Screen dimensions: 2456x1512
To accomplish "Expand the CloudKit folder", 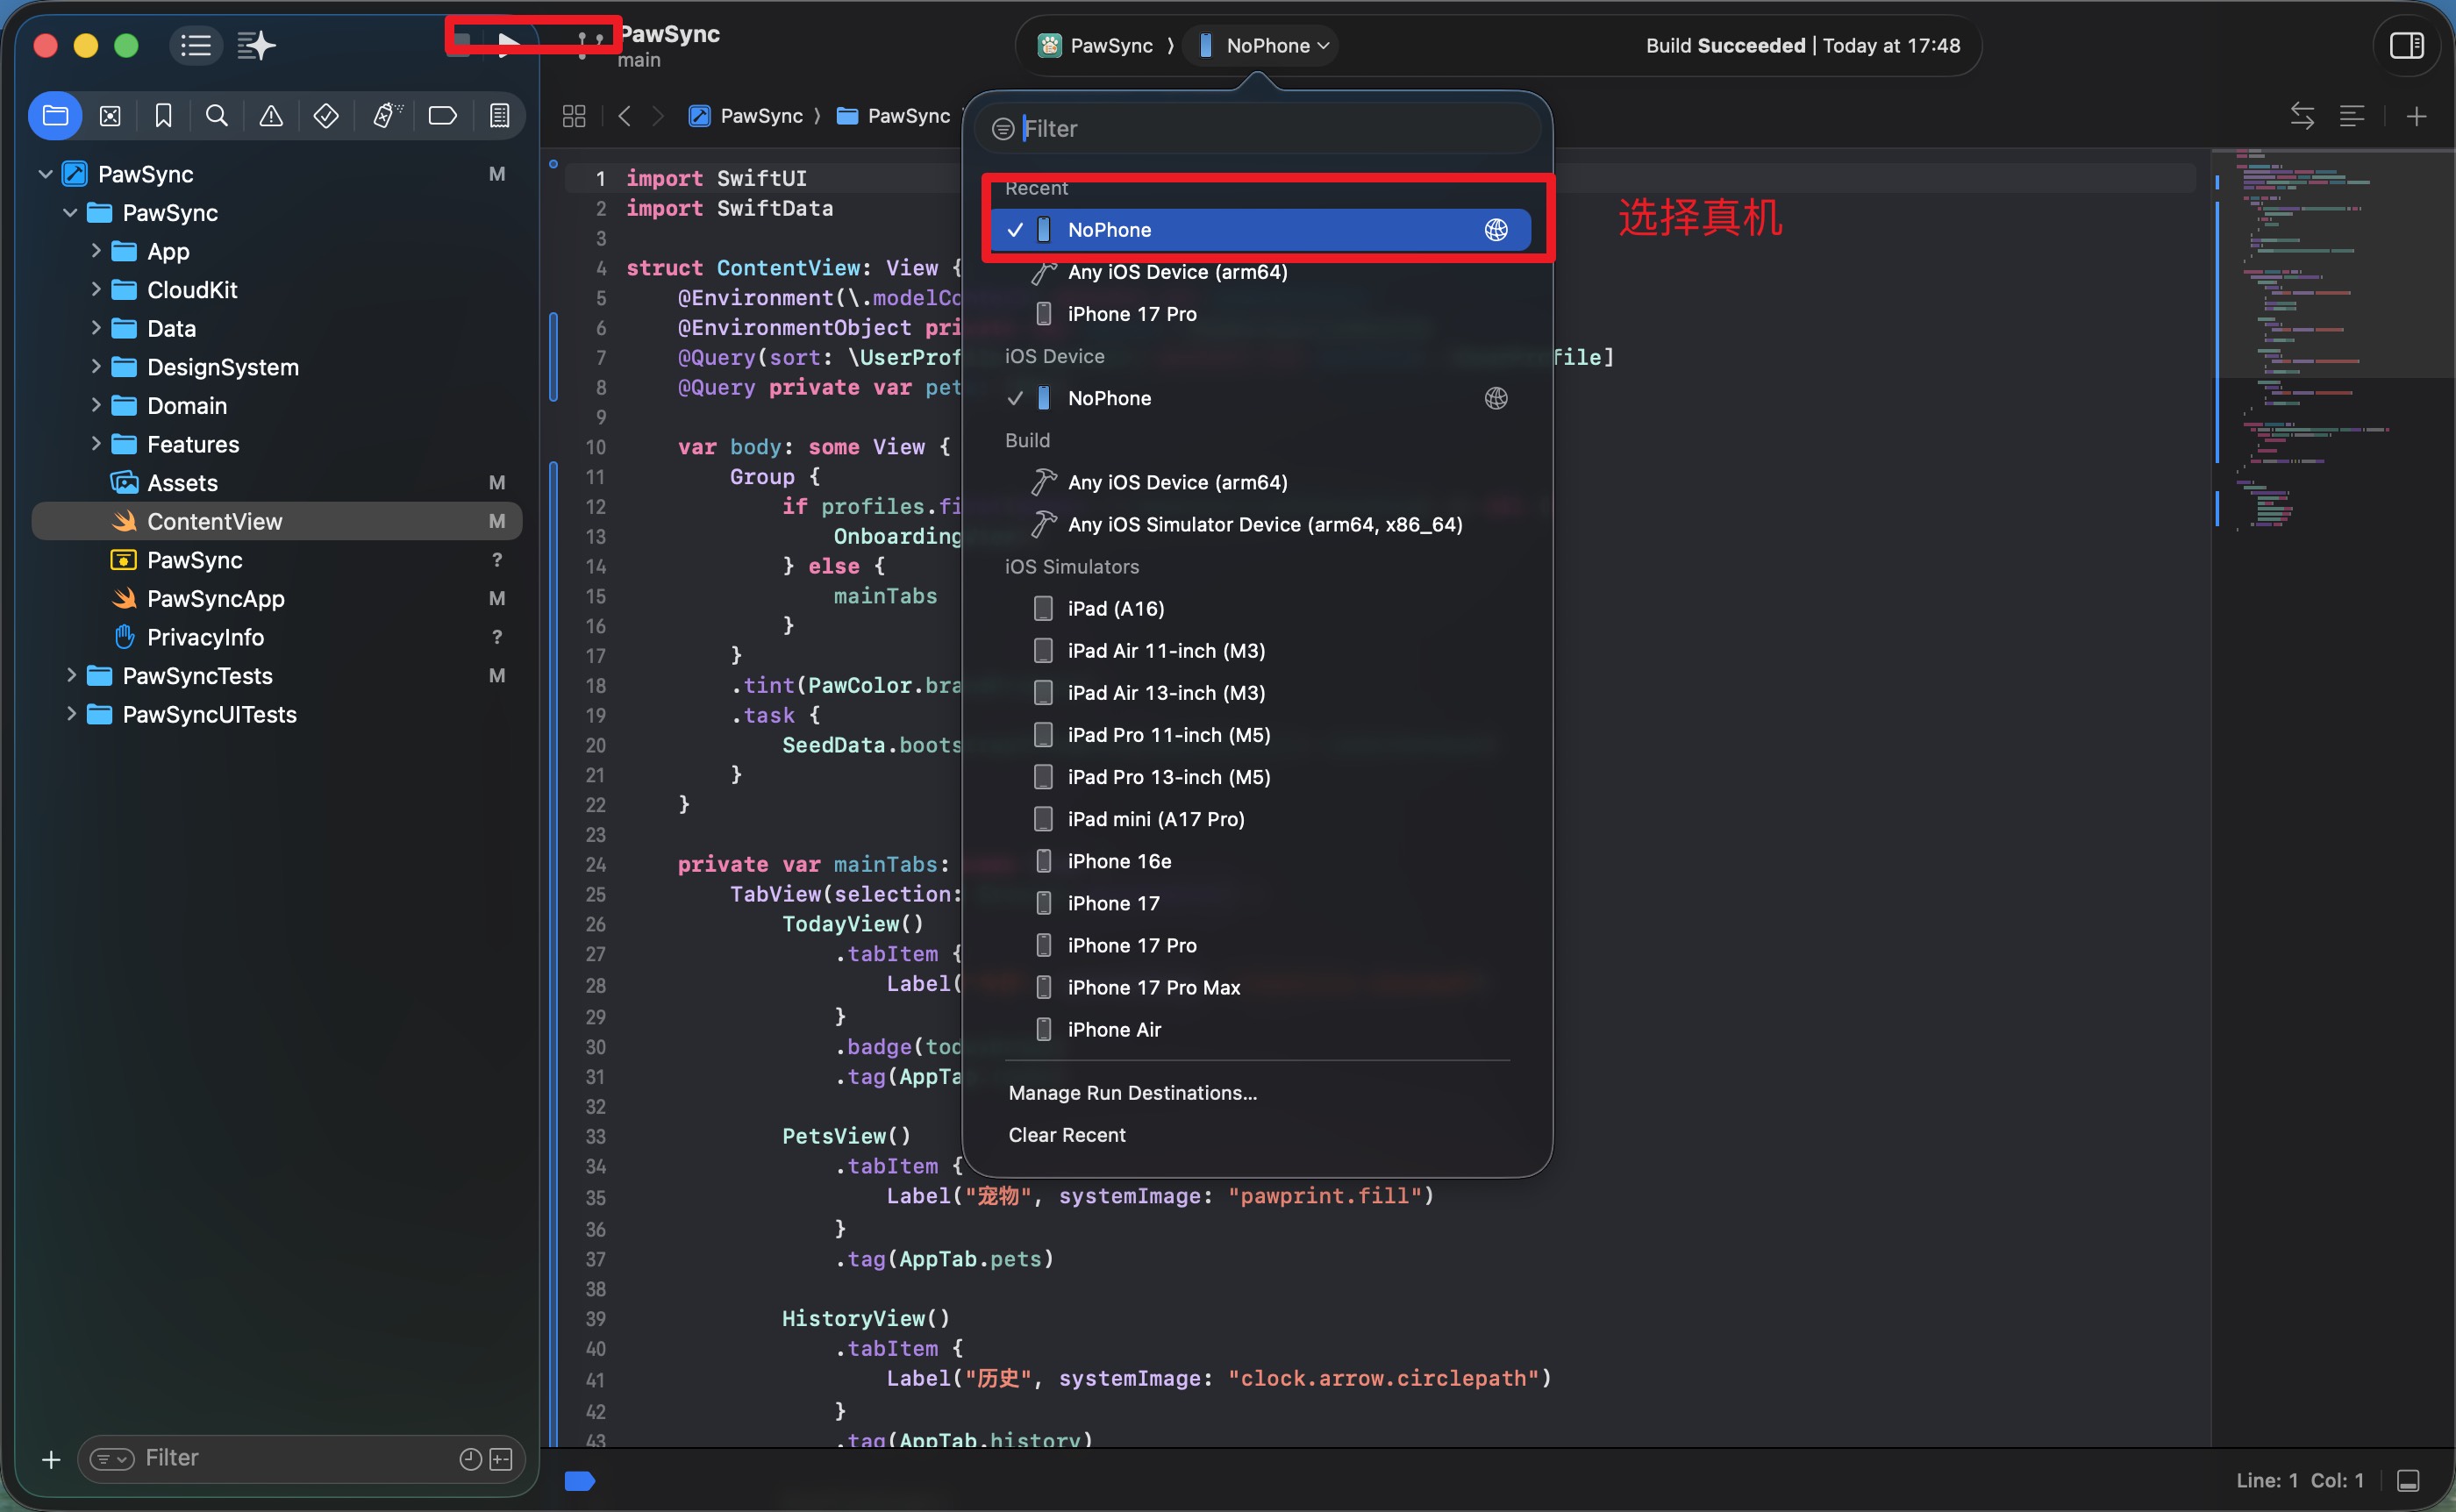I will coord(96,290).
